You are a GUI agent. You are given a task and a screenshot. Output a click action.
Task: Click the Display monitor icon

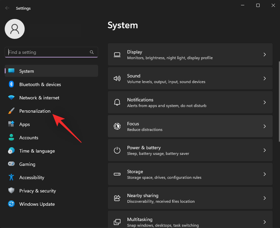pyautogui.click(x=117, y=54)
